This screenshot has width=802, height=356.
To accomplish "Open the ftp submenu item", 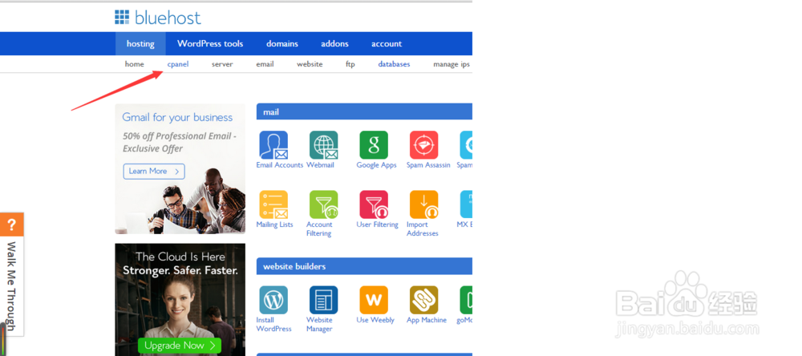I will coord(350,64).
